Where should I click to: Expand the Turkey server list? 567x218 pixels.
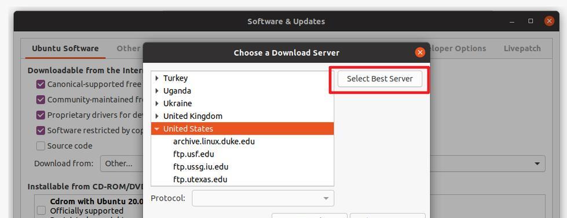click(157, 78)
